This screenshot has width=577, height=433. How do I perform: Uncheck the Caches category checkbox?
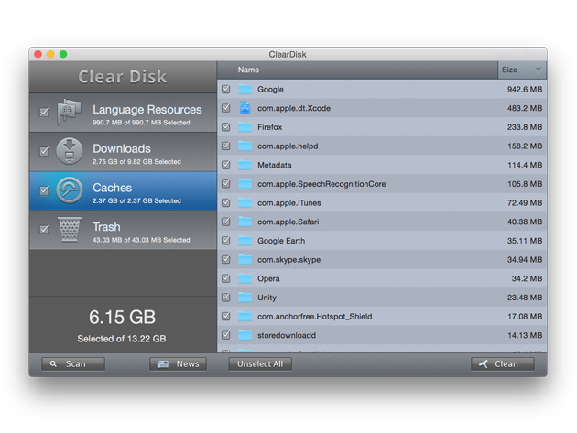44,190
